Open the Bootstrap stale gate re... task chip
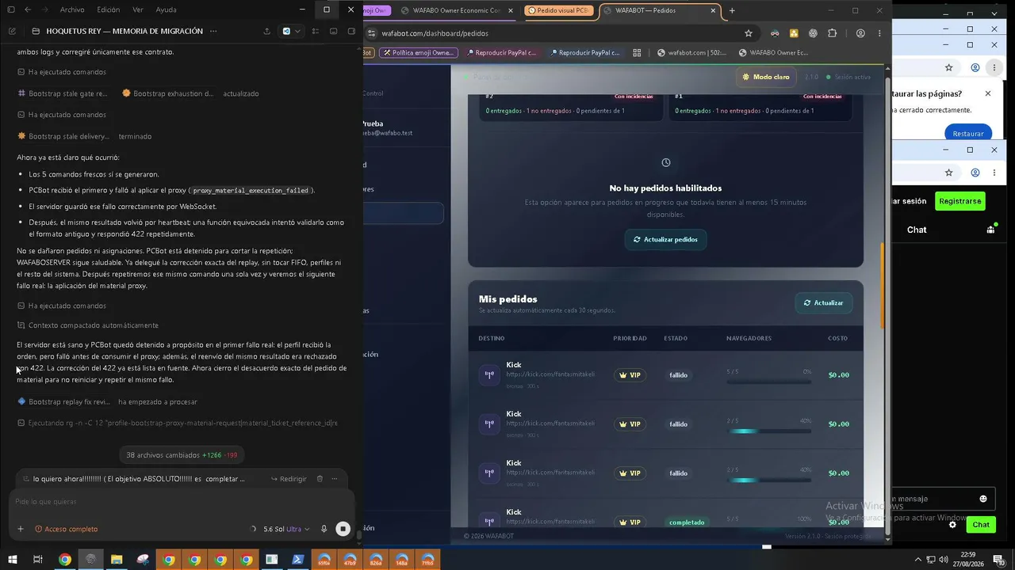 pos(63,93)
